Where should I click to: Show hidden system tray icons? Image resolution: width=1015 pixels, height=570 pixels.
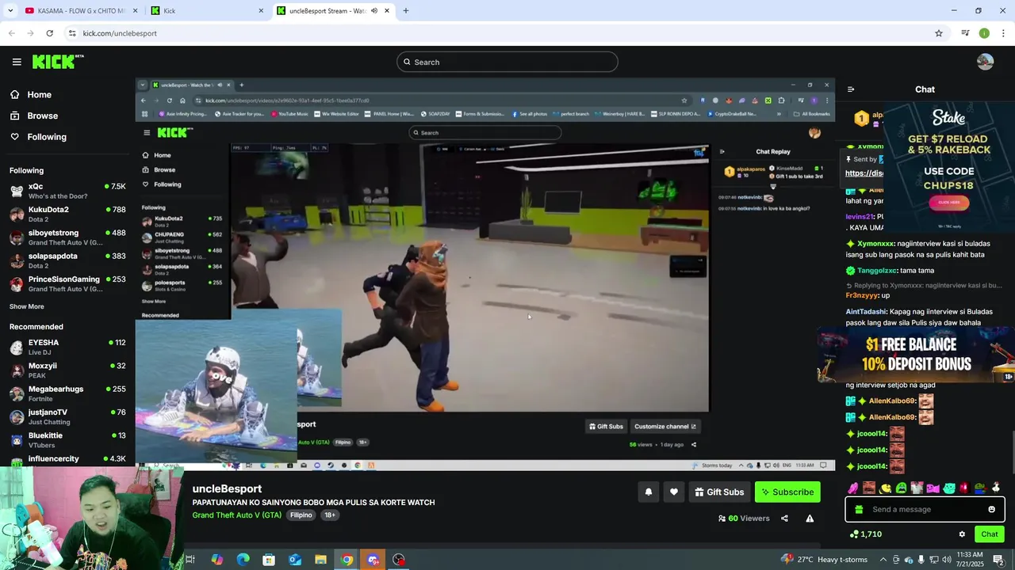pyautogui.click(x=883, y=560)
